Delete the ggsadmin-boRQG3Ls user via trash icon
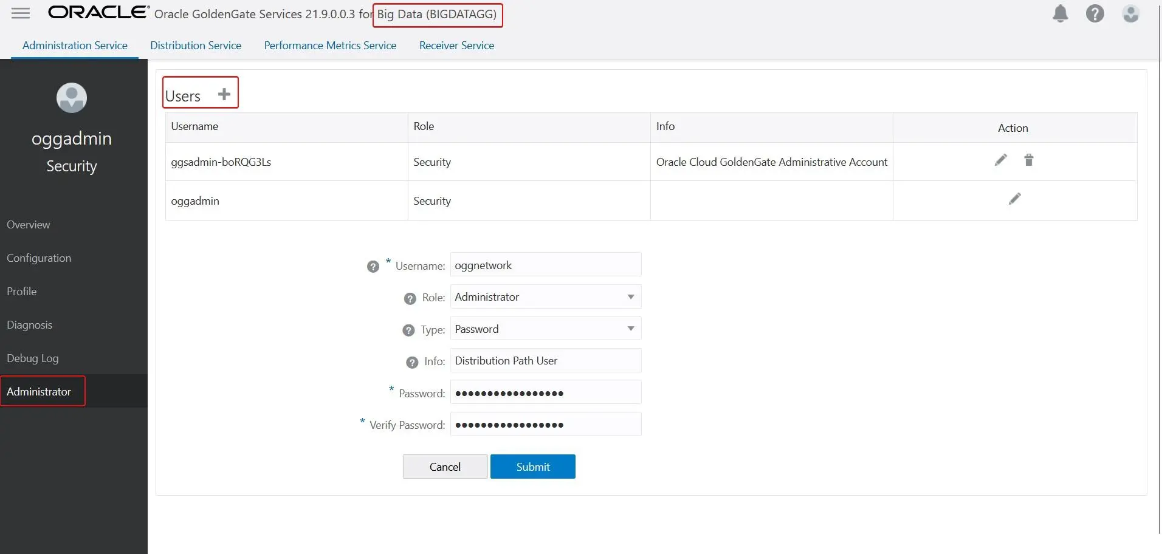The image size is (1162, 554). 1028,160
